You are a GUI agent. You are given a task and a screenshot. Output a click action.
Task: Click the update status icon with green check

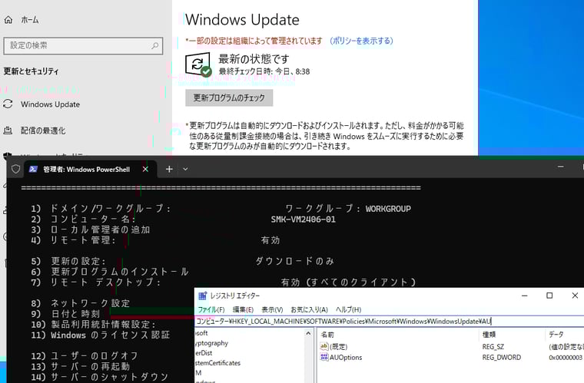(198, 64)
